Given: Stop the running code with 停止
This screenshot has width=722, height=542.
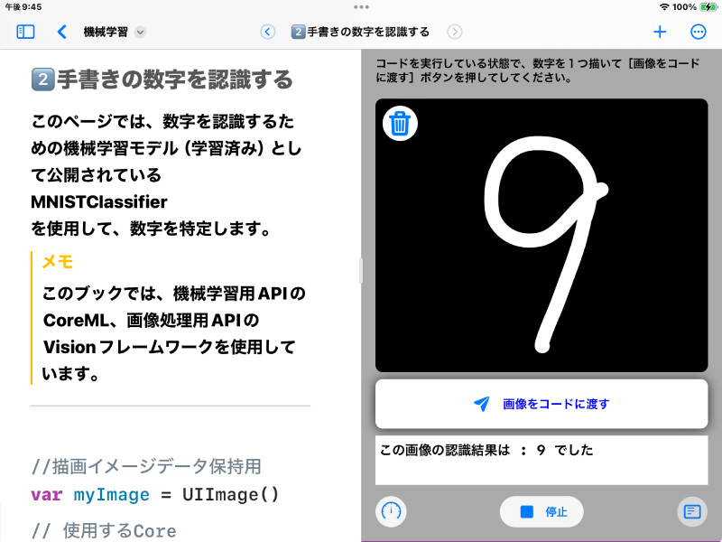Looking at the screenshot, I should click(541, 511).
